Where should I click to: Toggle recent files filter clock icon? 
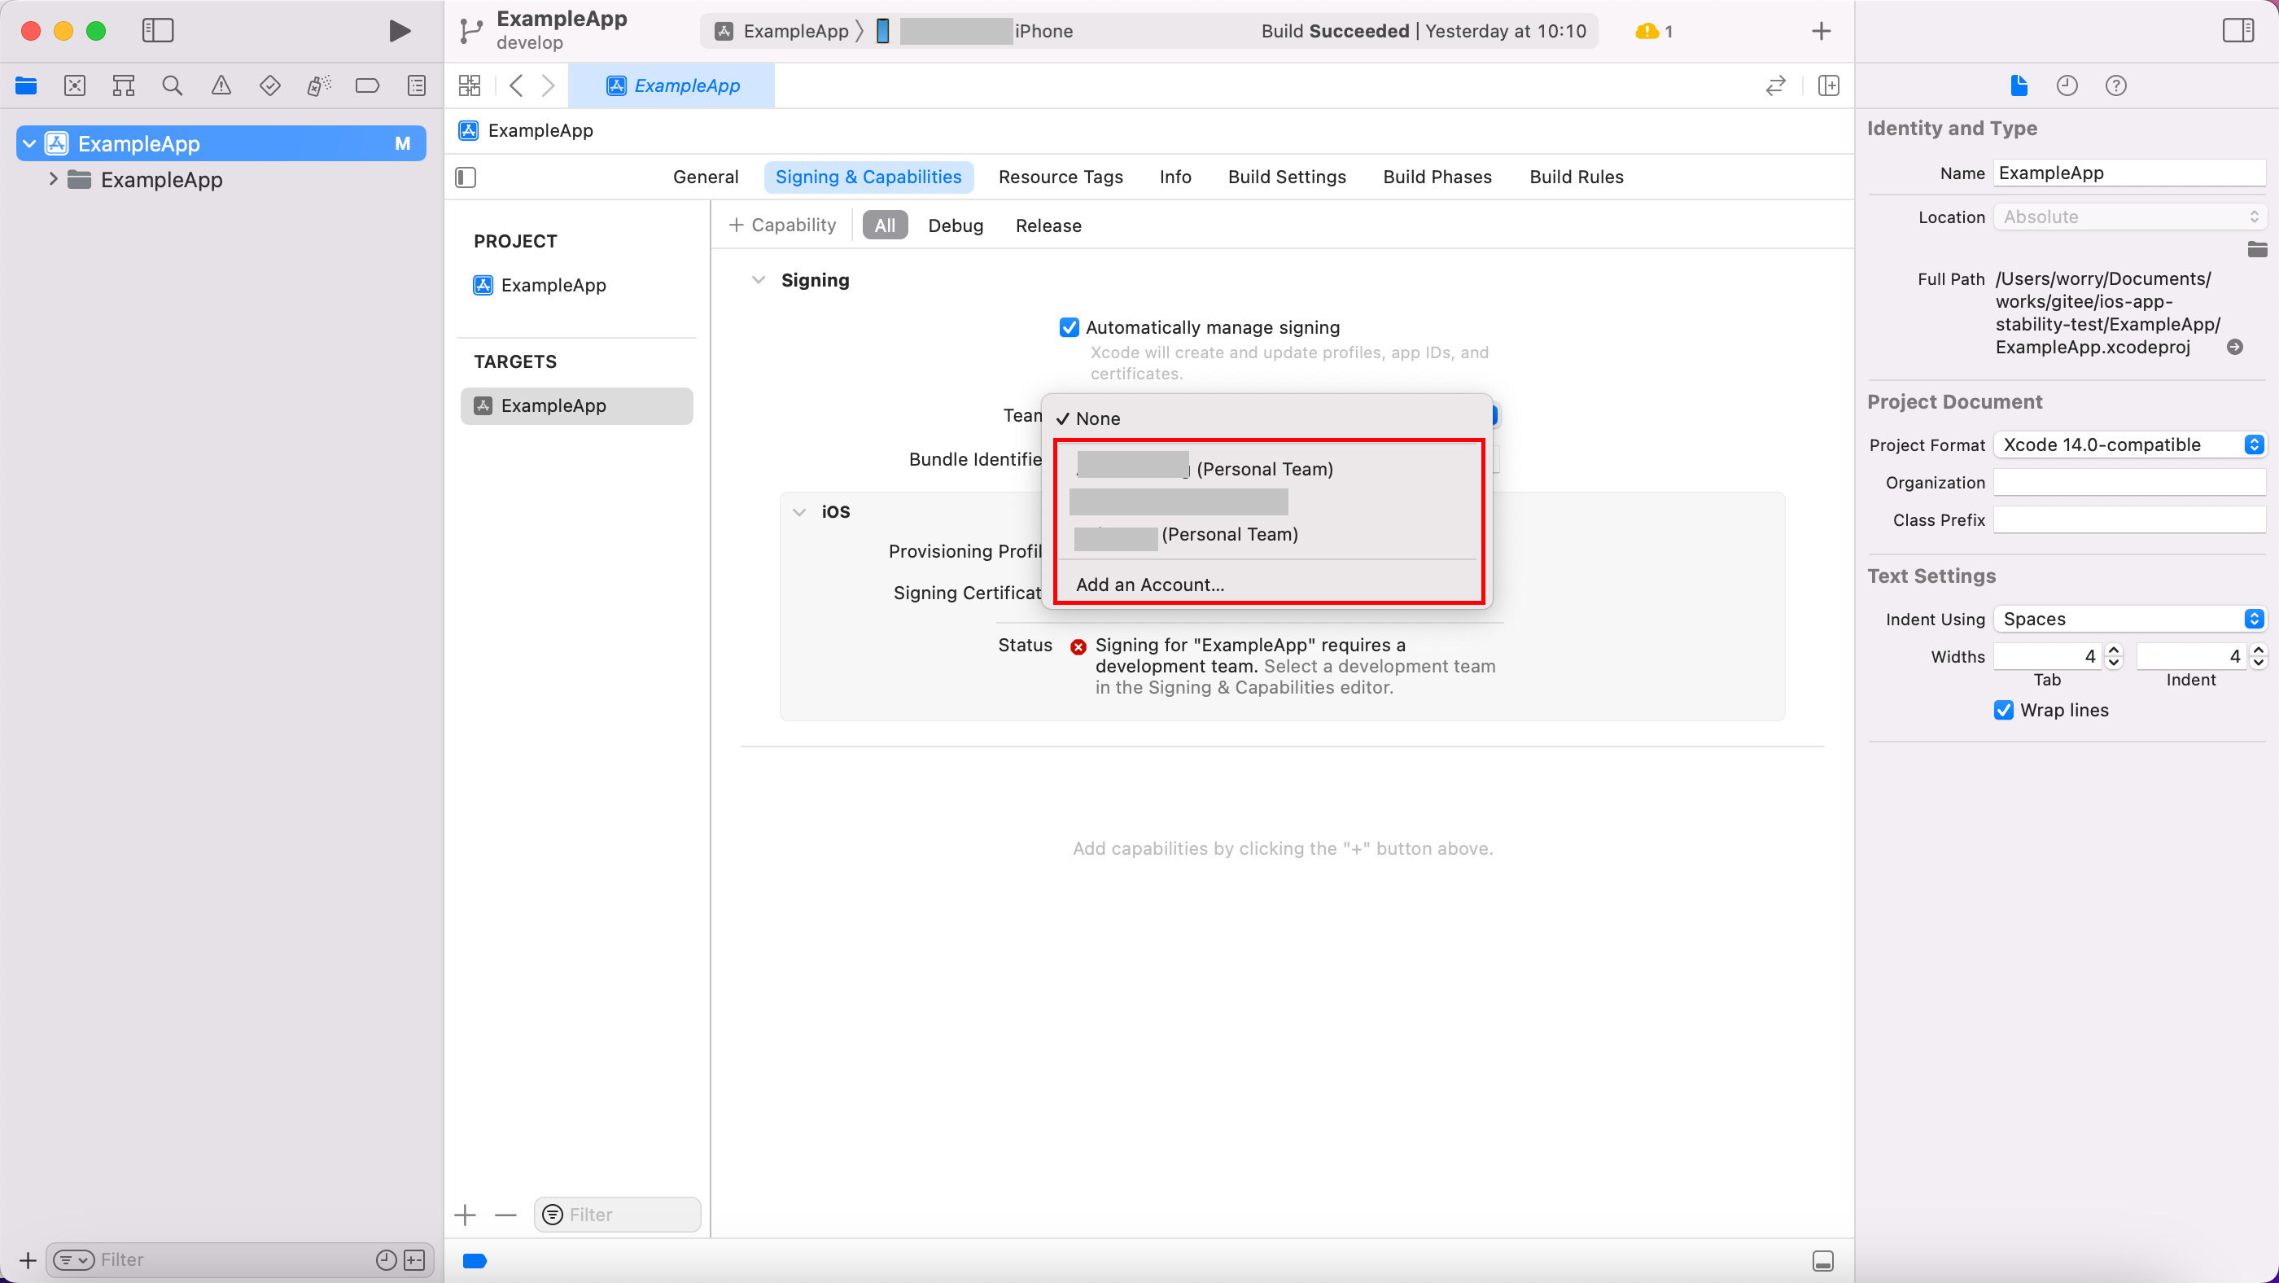pyautogui.click(x=386, y=1260)
